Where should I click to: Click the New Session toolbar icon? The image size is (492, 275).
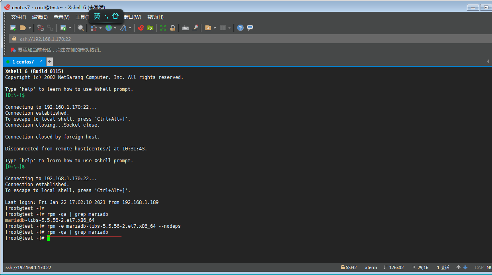point(13,28)
